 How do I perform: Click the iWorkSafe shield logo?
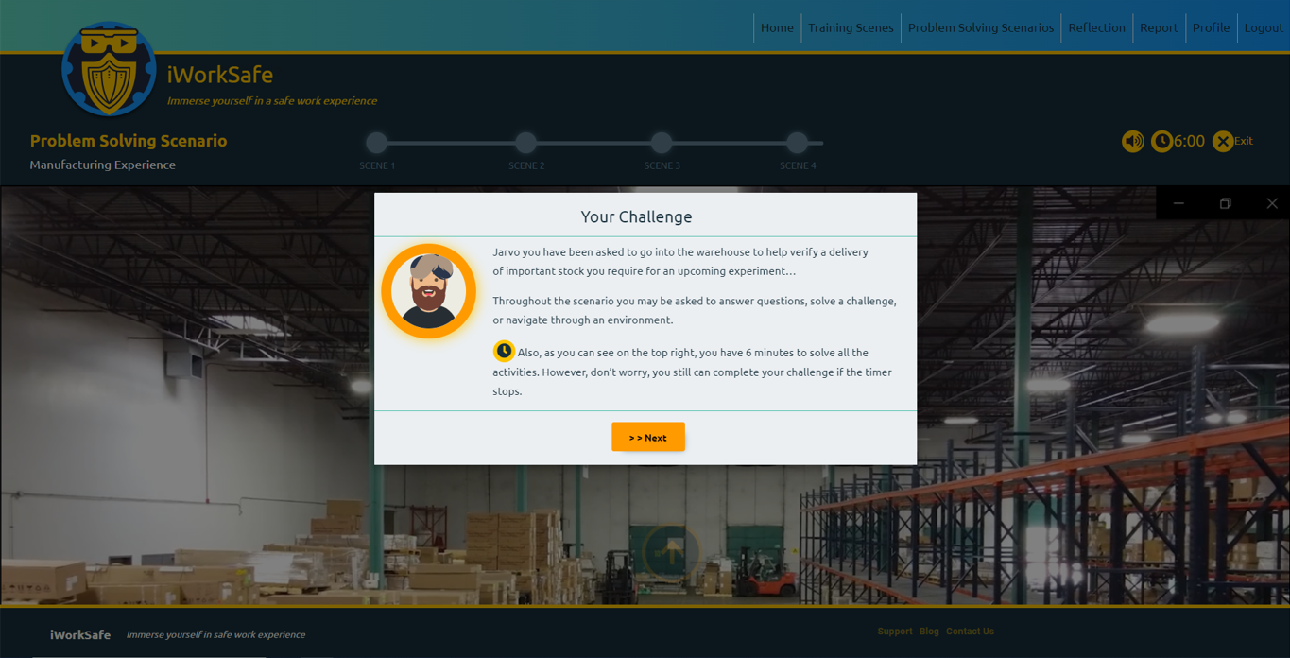click(109, 70)
